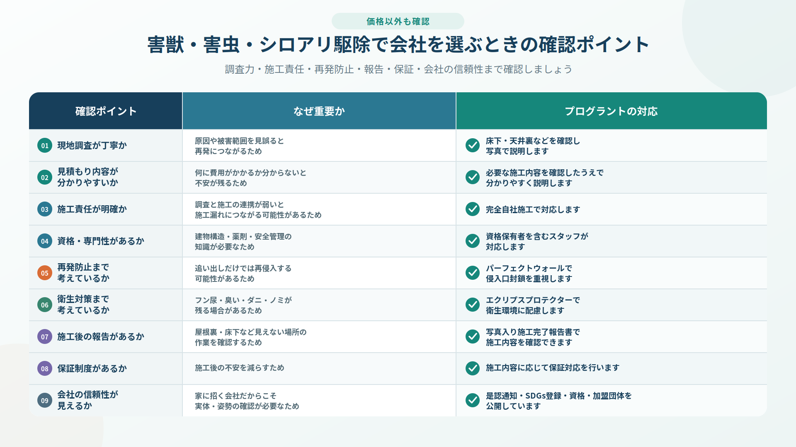Viewport: 796px width, 447px height.
Task: Select the 見積もり内容が分かりやすいか label
Action: pos(88,177)
